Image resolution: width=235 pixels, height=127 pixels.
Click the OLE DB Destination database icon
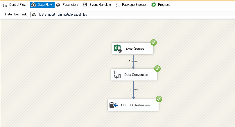[114, 105]
